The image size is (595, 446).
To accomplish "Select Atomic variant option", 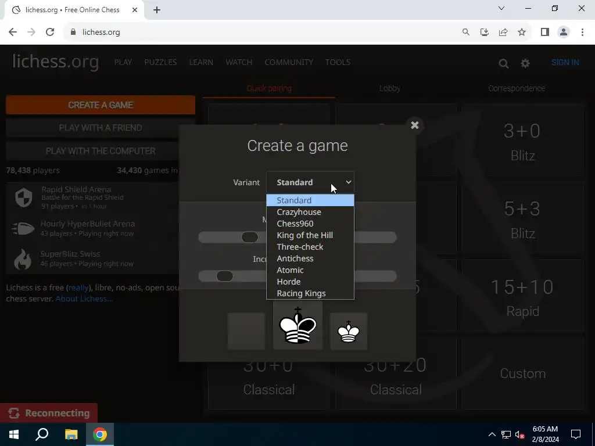I will [x=310, y=270].
